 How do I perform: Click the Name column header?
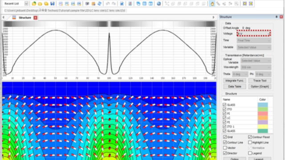click(x=227, y=100)
